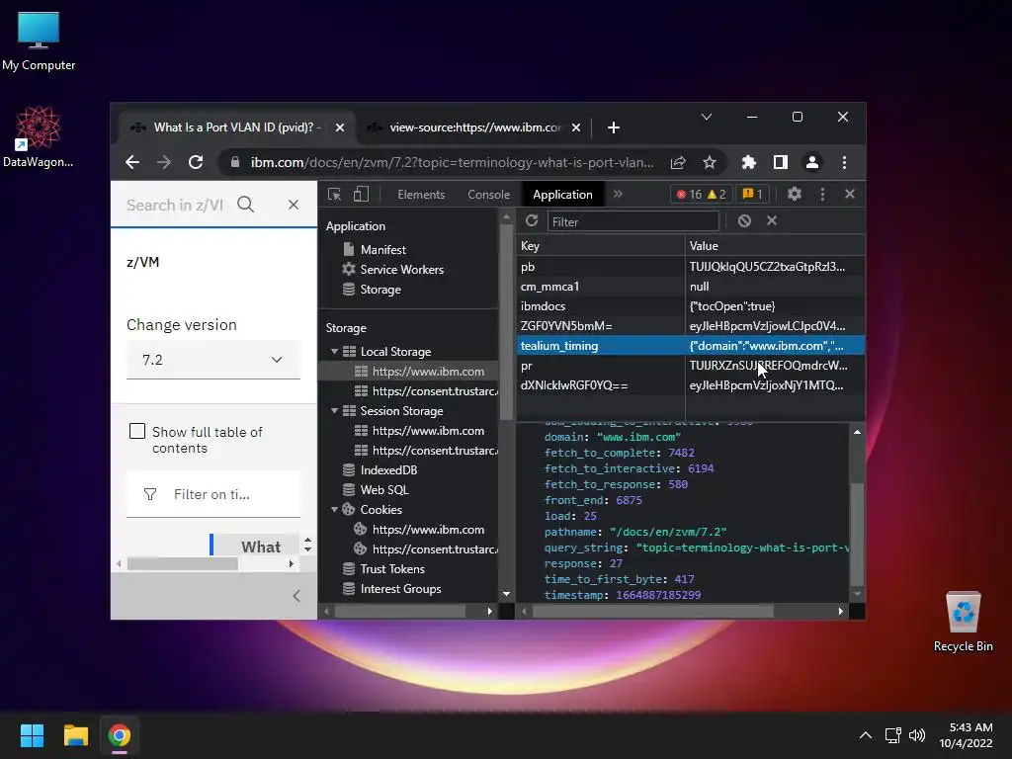Screen dimensions: 1012x759
Task: Open Chrome profile avatar
Action: pos(812,163)
